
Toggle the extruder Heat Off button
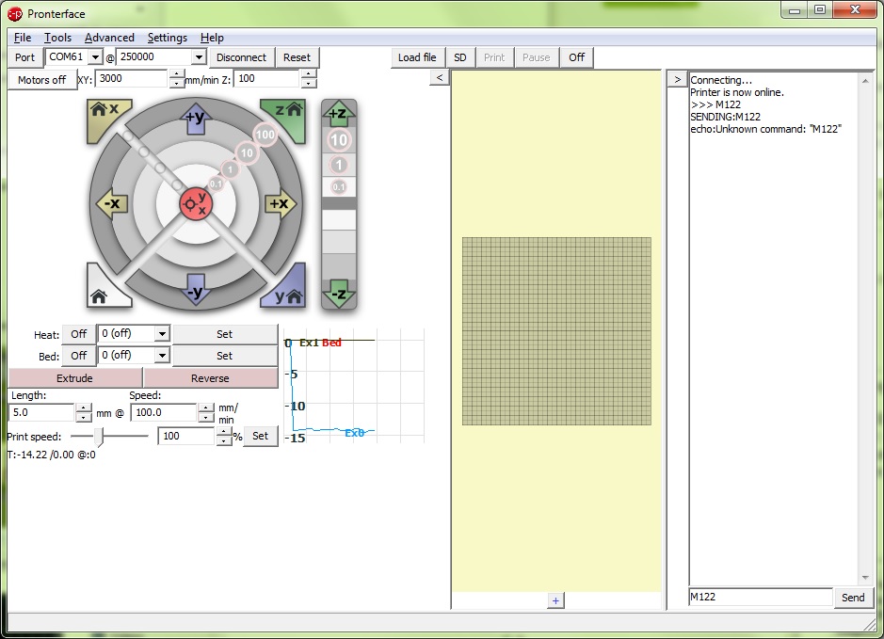(x=78, y=334)
